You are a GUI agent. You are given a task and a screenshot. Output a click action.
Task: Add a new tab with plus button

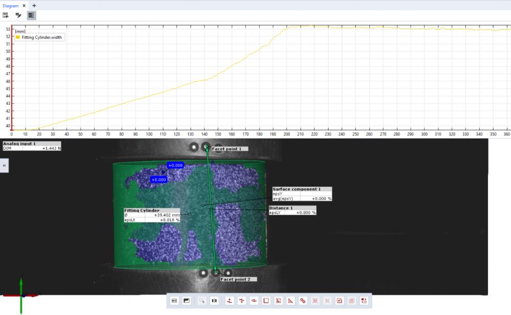click(x=34, y=5)
